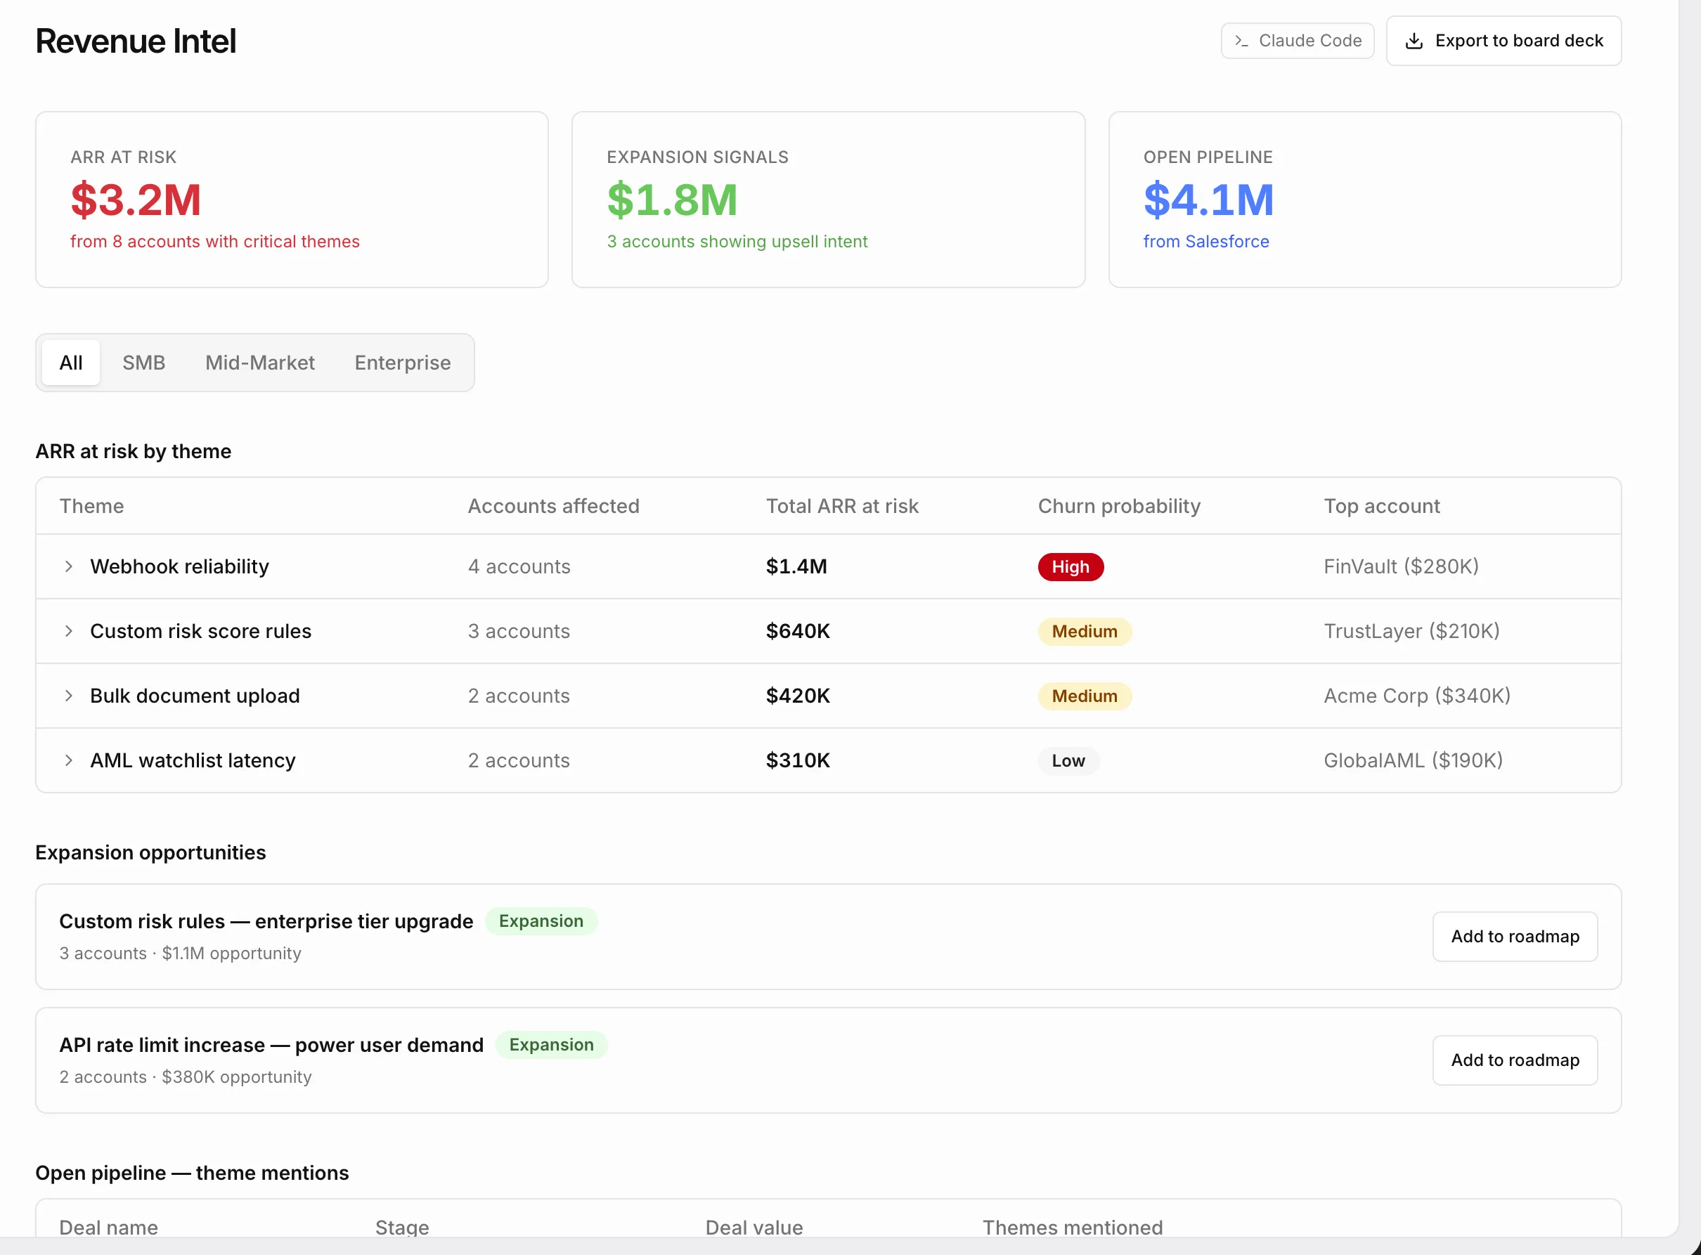This screenshot has width=1701, height=1255.
Task: Switch to the Mid-Market tab
Action: pyautogui.click(x=260, y=363)
